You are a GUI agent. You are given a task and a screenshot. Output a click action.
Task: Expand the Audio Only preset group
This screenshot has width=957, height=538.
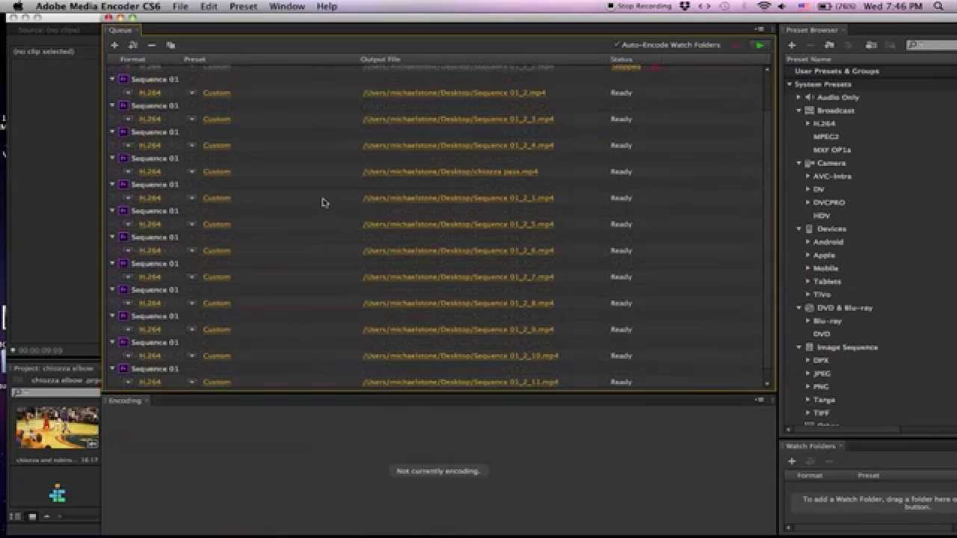pos(798,97)
